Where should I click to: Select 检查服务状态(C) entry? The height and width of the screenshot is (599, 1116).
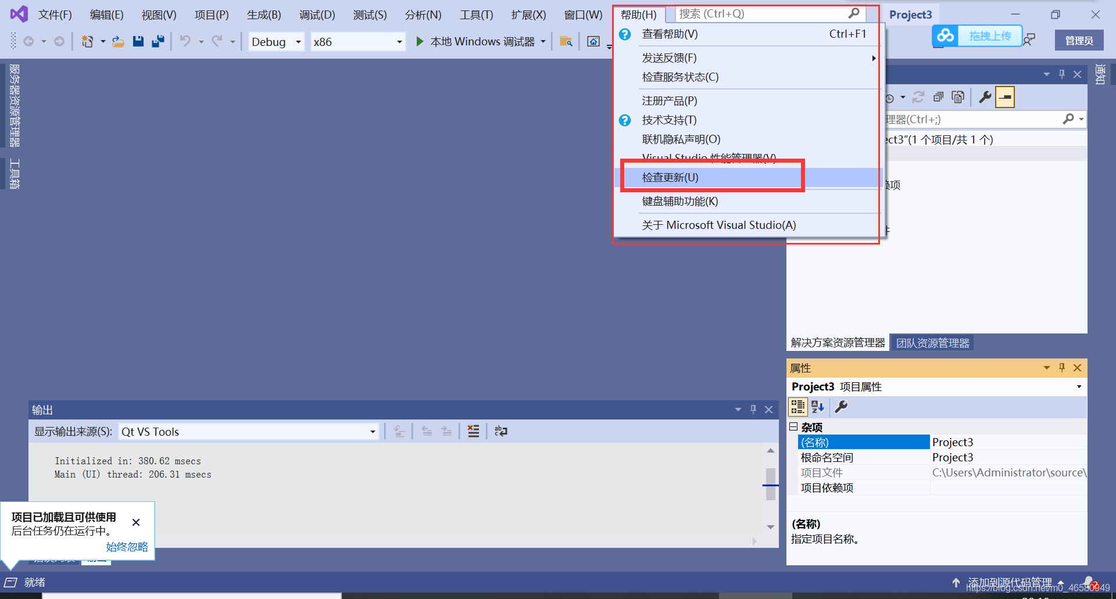point(749,77)
